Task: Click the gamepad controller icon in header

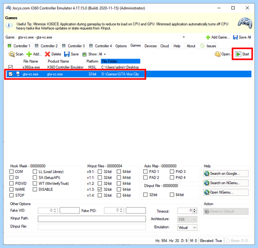Action: [x=245, y=23]
